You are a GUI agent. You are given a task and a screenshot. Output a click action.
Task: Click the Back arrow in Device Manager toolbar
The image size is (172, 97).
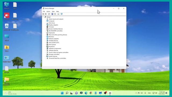tap(43, 14)
